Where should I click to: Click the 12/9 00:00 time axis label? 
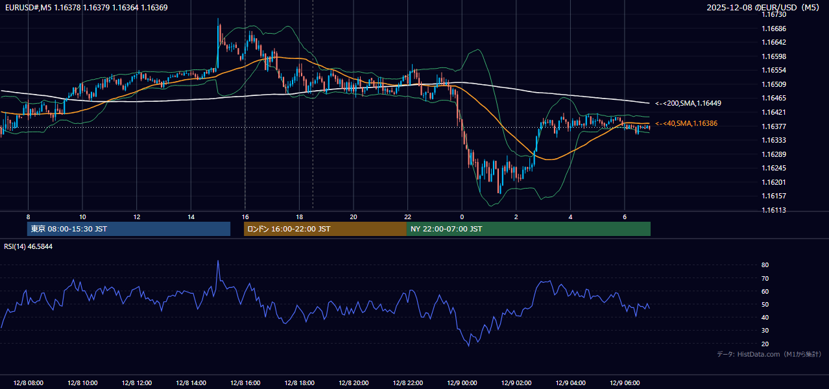(462, 383)
